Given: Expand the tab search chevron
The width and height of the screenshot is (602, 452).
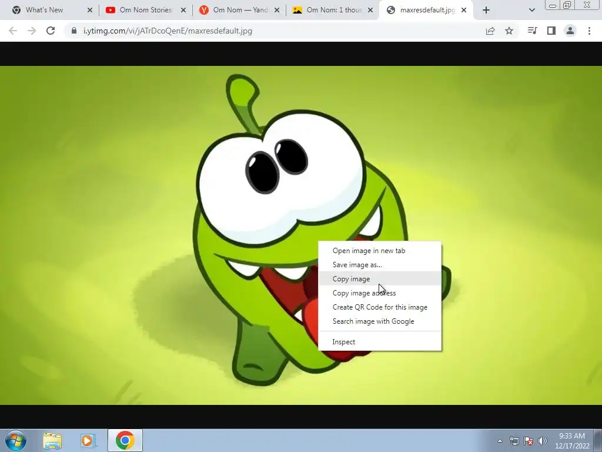Looking at the screenshot, I should pyautogui.click(x=531, y=10).
